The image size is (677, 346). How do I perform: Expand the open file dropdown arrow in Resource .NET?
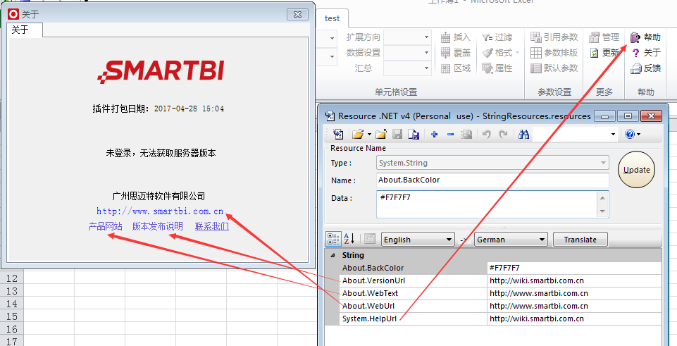click(369, 135)
